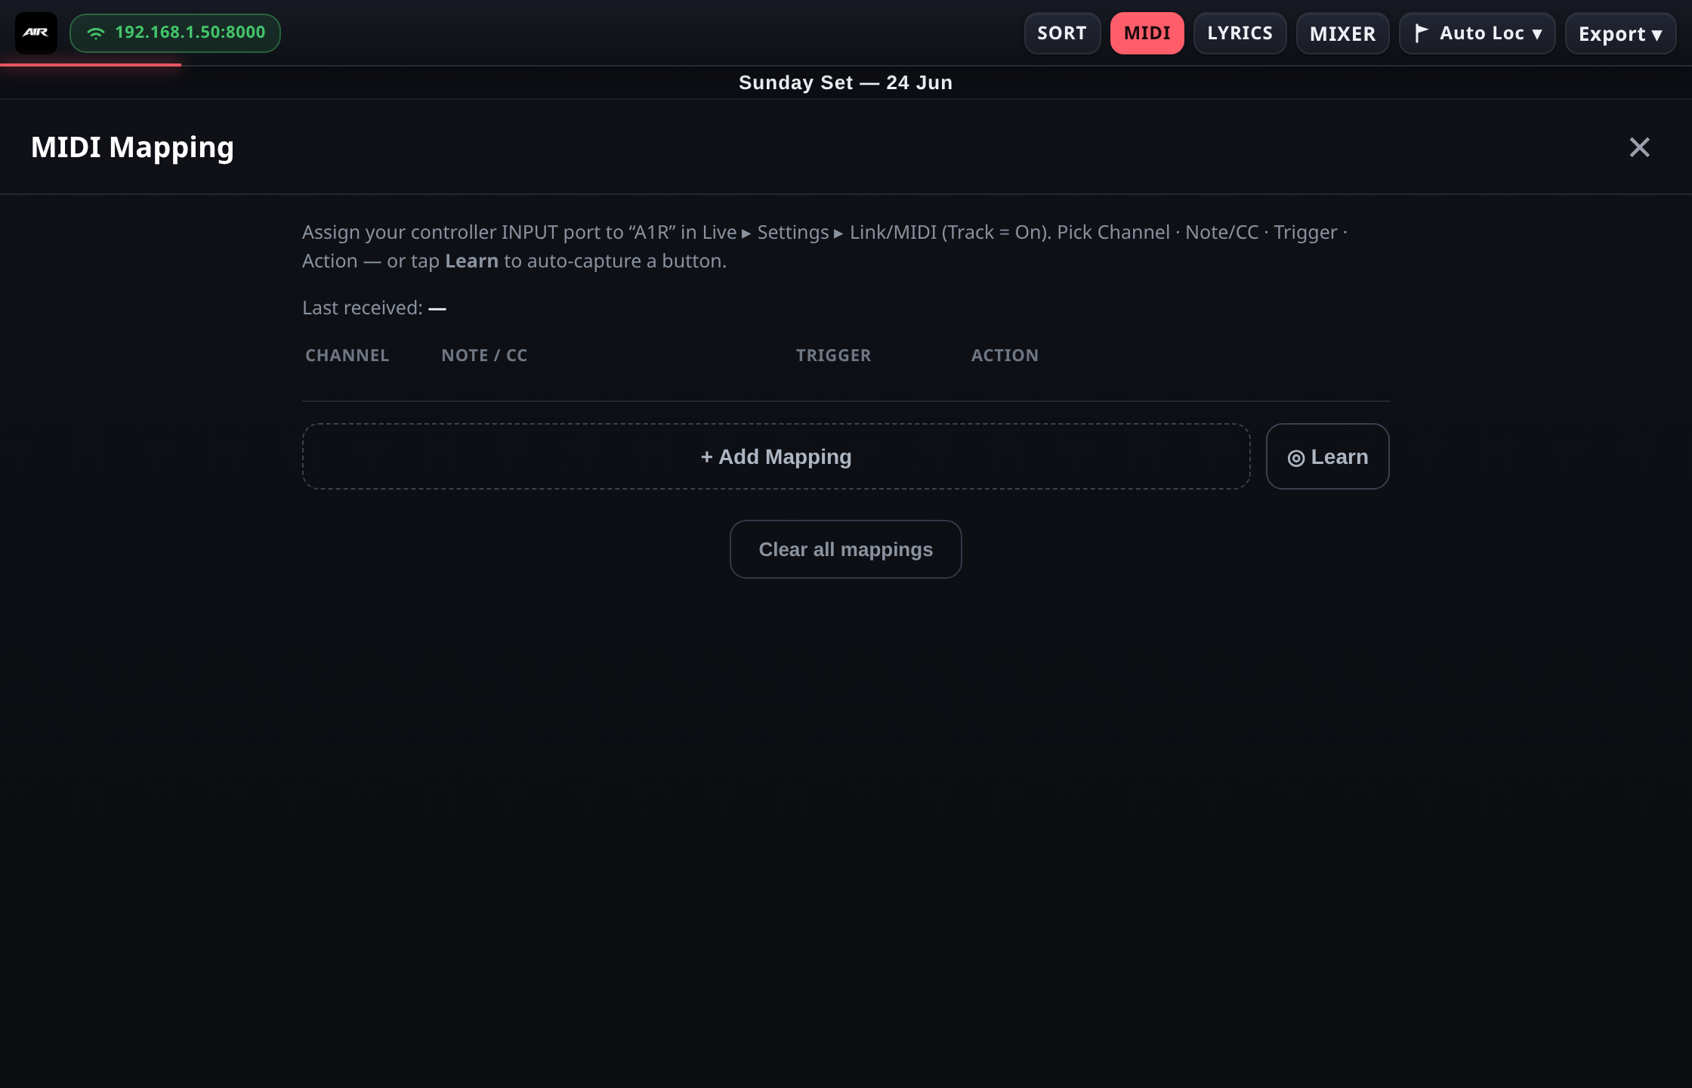Screen dimensions: 1692x1088
Task: Click the Sunday Set — 24 Jun title
Action: pos(845,82)
